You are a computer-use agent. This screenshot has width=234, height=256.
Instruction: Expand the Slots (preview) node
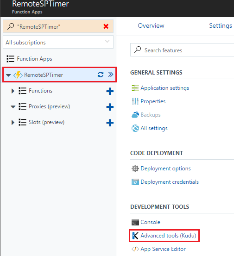coord(13,123)
